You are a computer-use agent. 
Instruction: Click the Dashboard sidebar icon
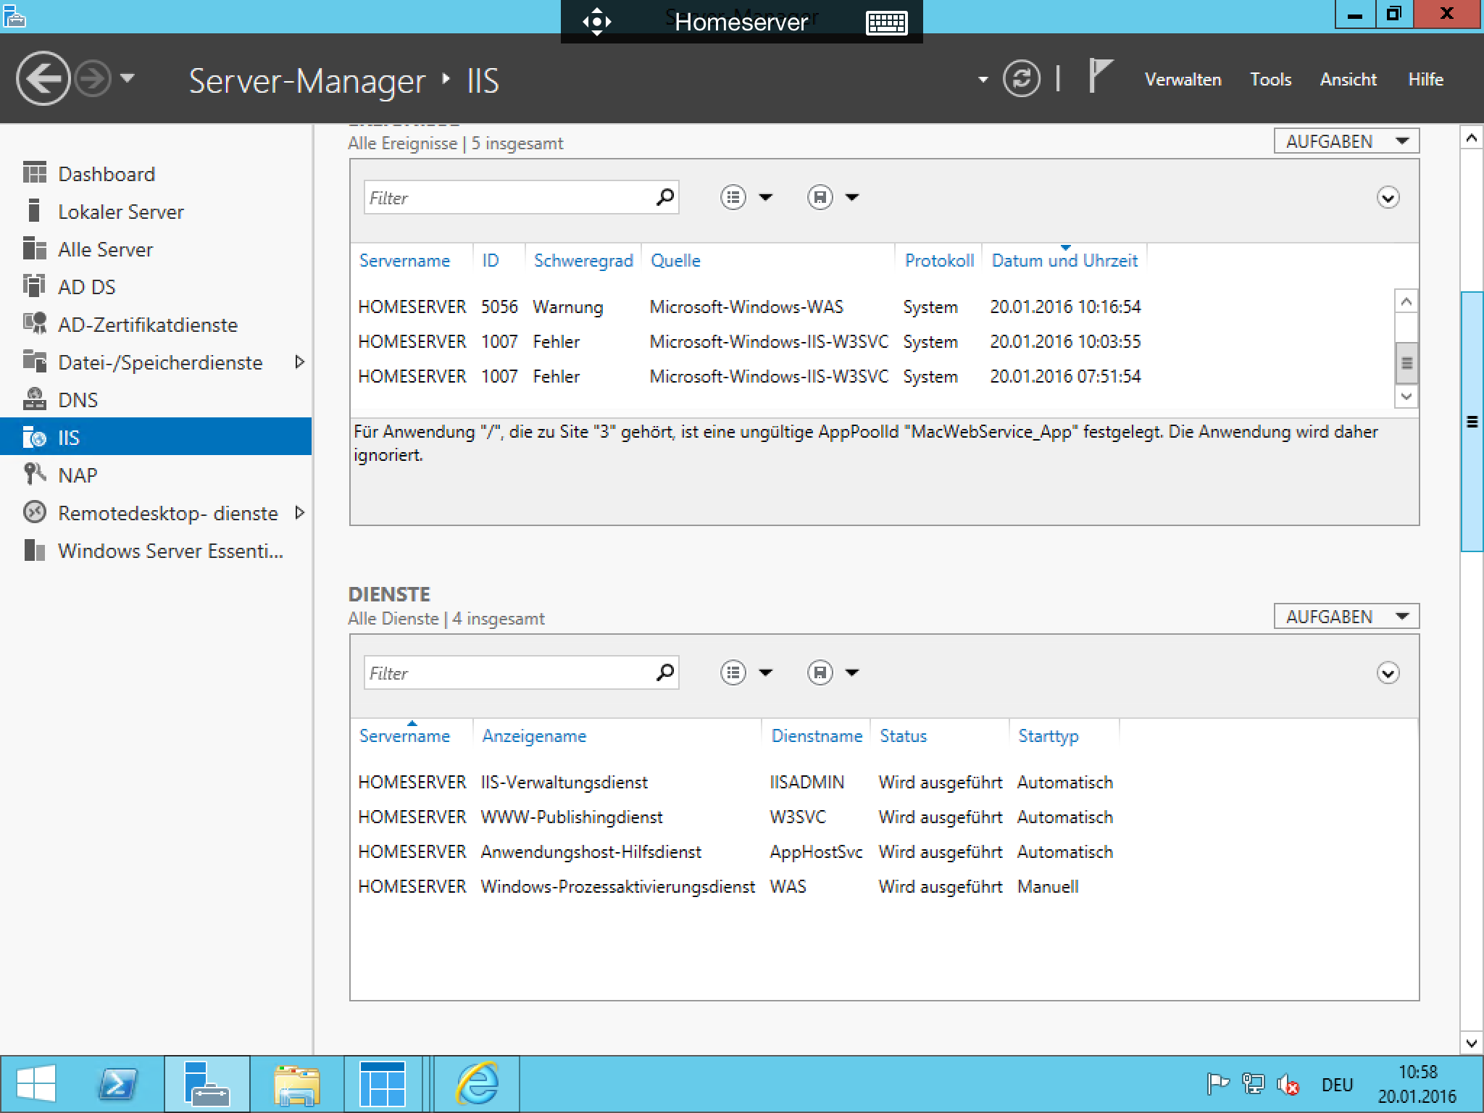(34, 173)
